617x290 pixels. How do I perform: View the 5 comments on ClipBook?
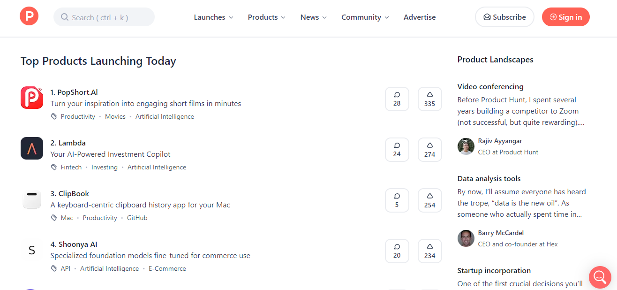point(397,200)
